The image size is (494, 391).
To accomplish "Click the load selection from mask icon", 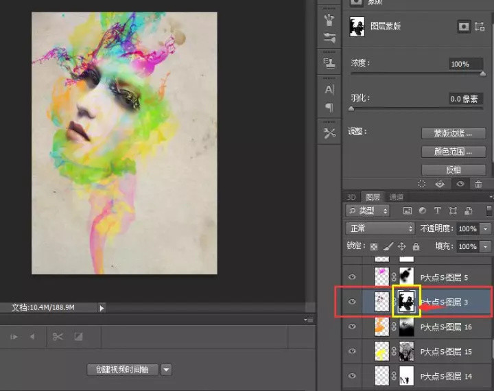I will pos(422,184).
